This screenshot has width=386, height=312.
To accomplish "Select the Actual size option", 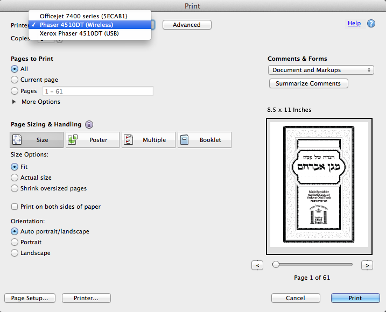I will [x=15, y=178].
